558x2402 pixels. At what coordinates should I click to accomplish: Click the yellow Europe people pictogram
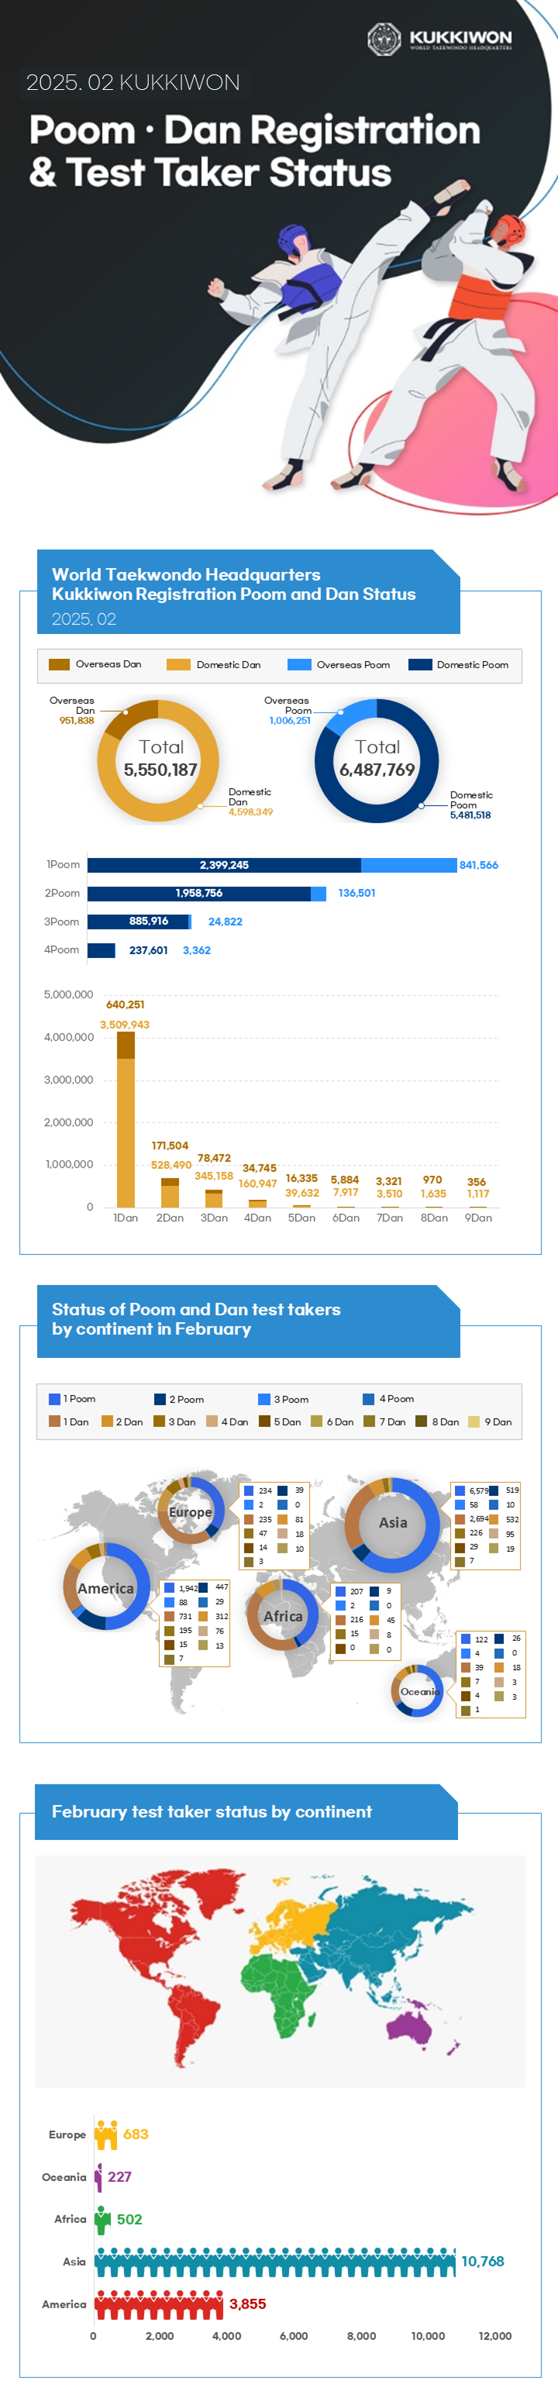106,2135
